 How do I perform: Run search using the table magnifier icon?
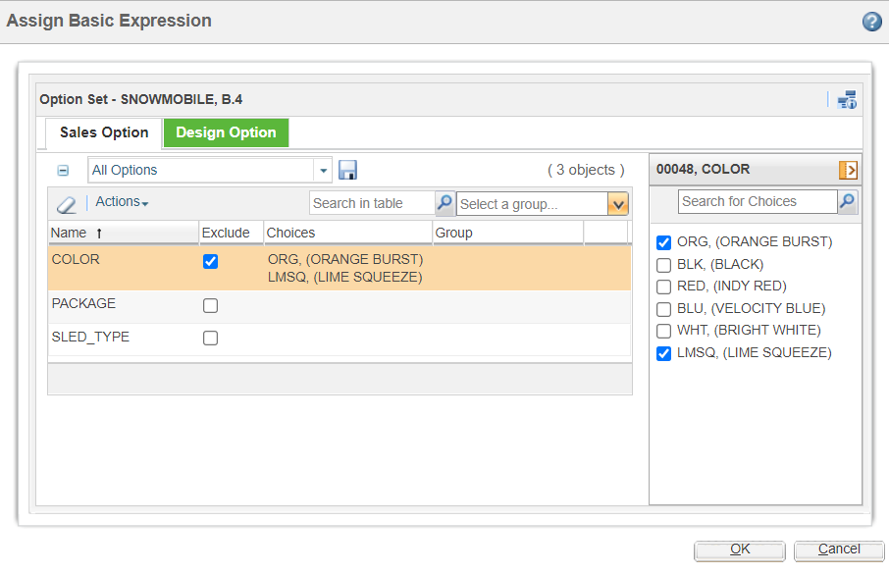click(444, 203)
